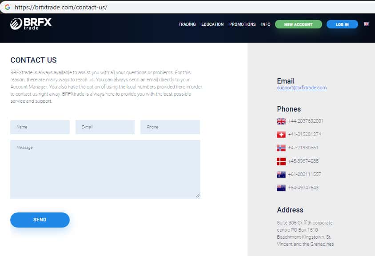The image size is (375, 256).
Task: Click the BRFX trade logo
Action: point(31,24)
